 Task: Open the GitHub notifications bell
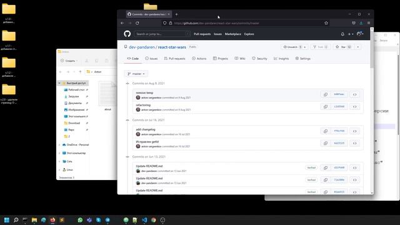click(342, 34)
